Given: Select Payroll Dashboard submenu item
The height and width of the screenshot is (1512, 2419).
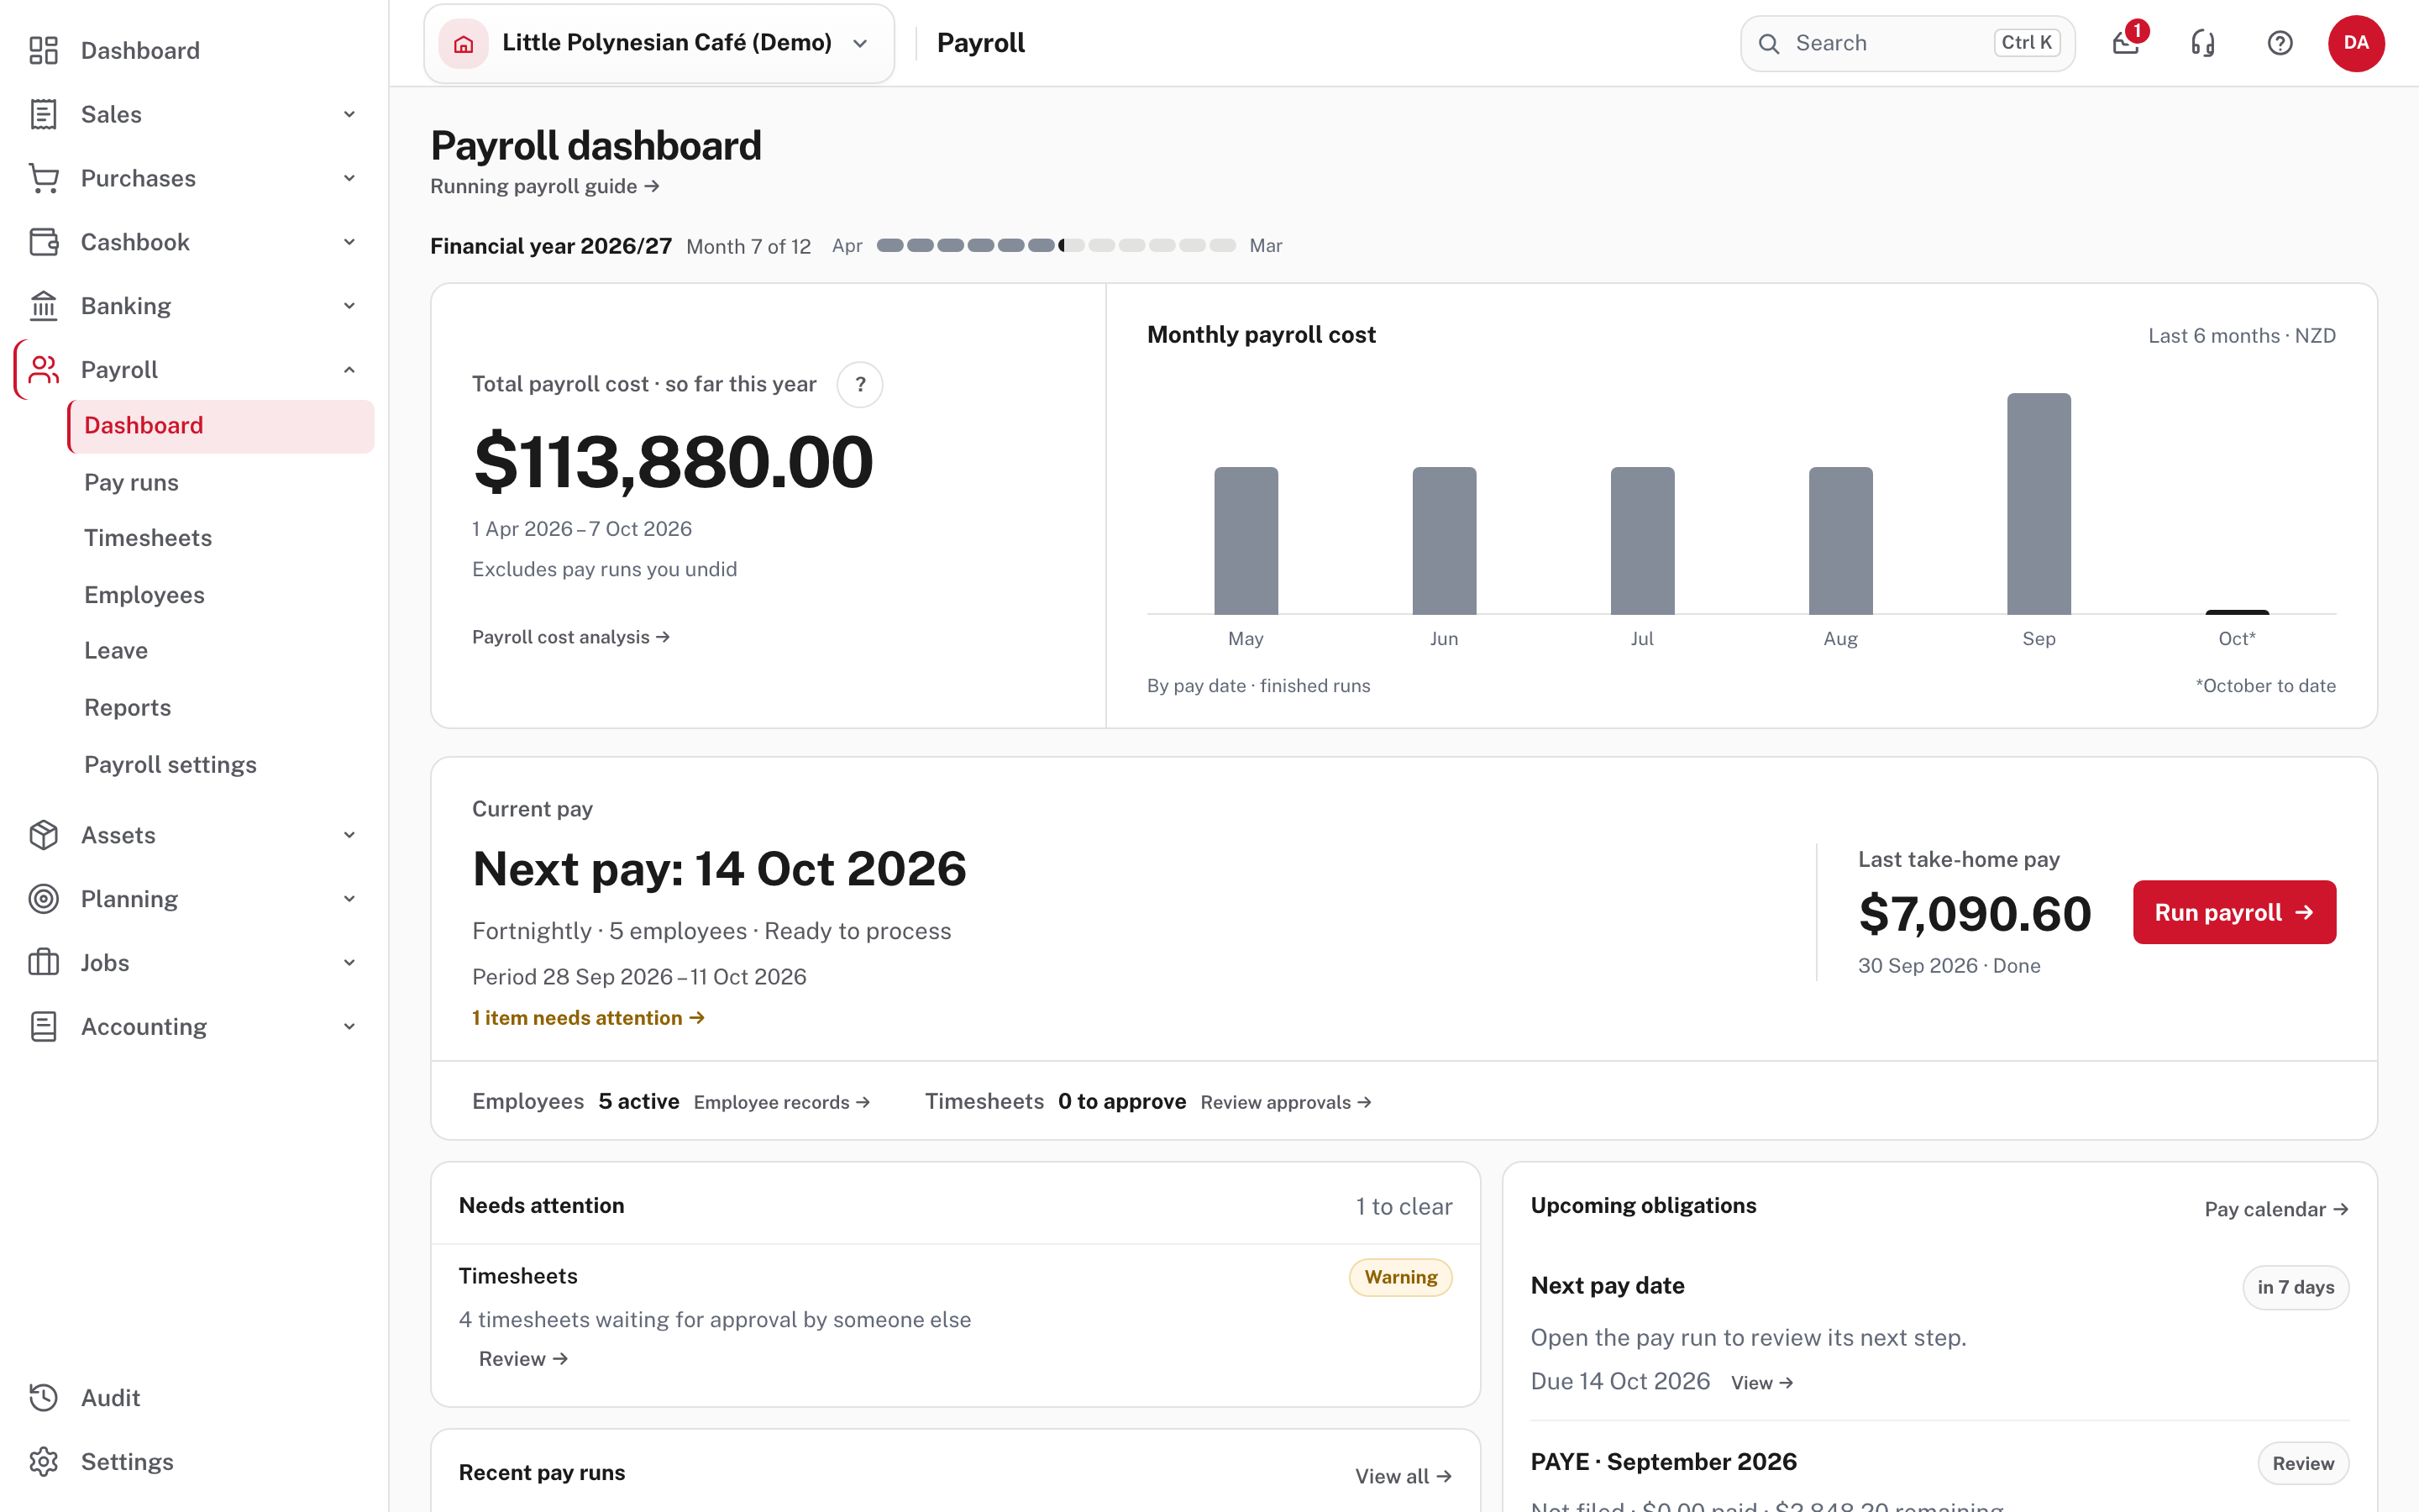Looking at the screenshot, I should coord(221,426).
